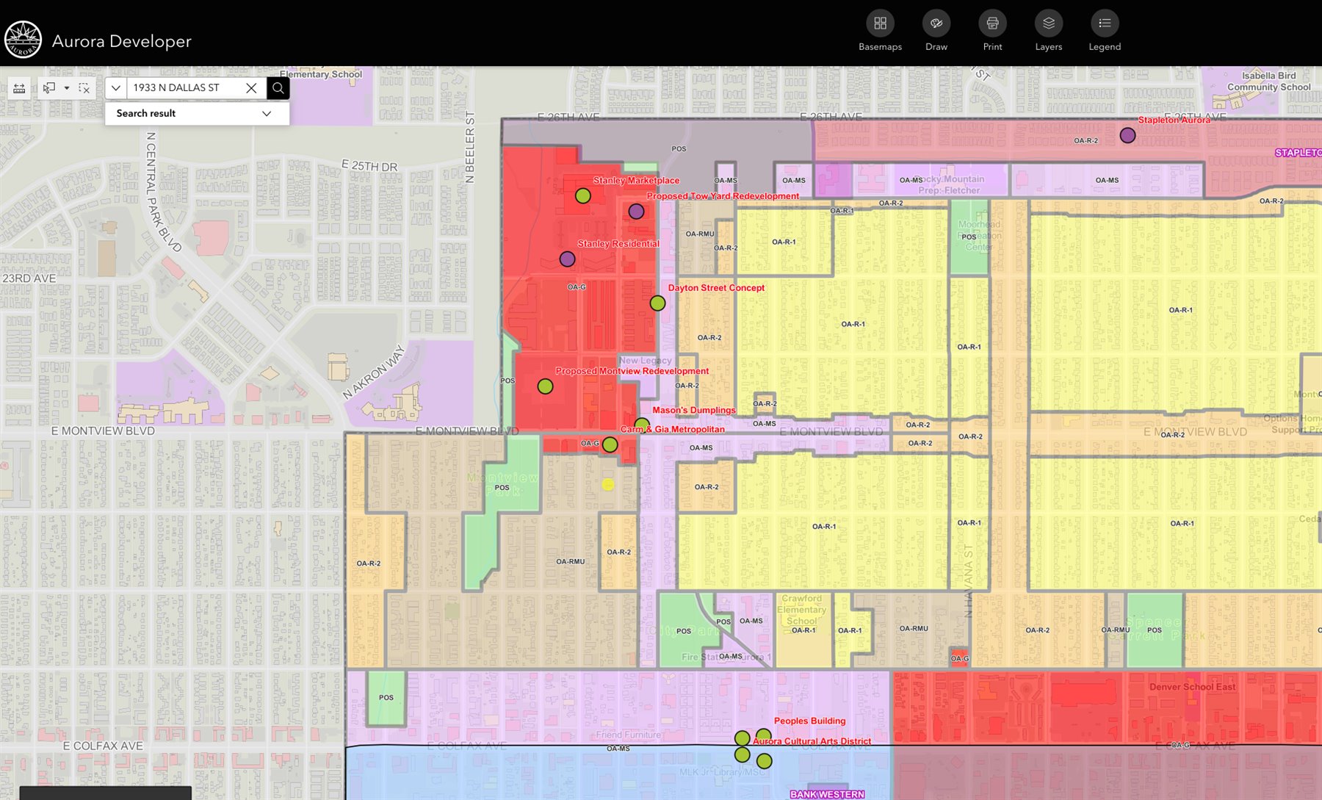Open the Basemaps gallery

(880, 24)
